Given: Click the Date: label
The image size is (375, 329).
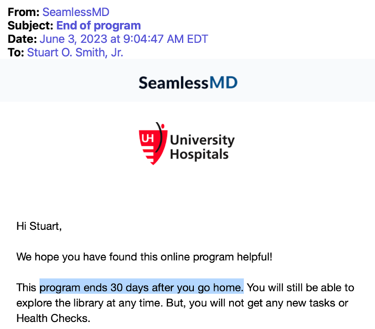Looking at the screenshot, I should click(22, 39).
